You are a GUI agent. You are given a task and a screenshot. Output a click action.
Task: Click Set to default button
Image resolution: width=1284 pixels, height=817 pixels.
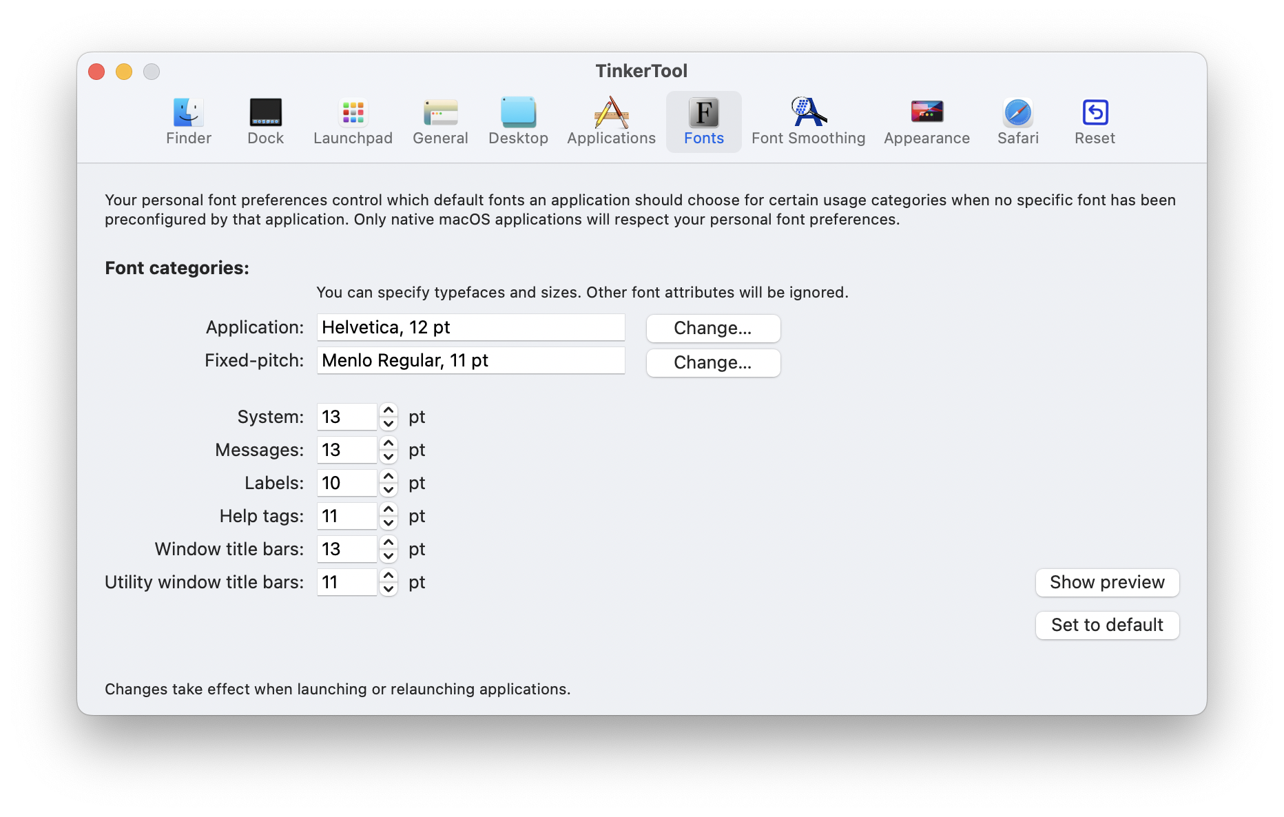(1107, 625)
